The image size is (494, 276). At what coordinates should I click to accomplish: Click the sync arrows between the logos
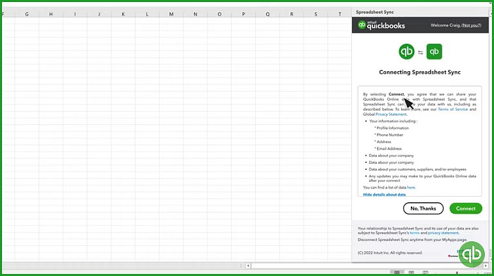(x=421, y=51)
